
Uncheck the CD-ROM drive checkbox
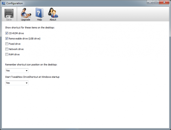[7, 33]
